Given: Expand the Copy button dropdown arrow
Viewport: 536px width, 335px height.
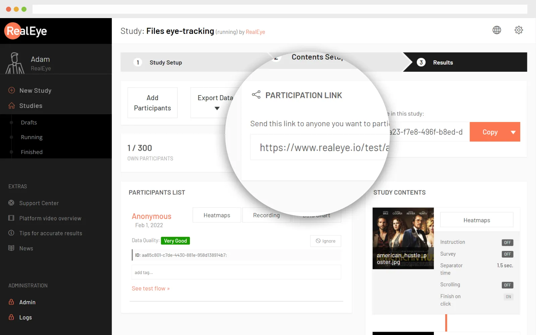Looking at the screenshot, I should pos(513,132).
